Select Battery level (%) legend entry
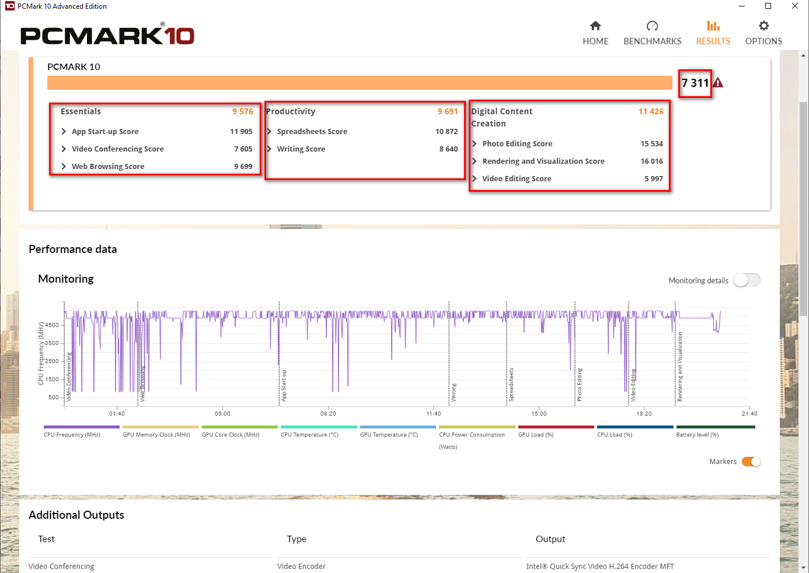The width and height of the screenshot is (809, 573). tap(716, 431)
